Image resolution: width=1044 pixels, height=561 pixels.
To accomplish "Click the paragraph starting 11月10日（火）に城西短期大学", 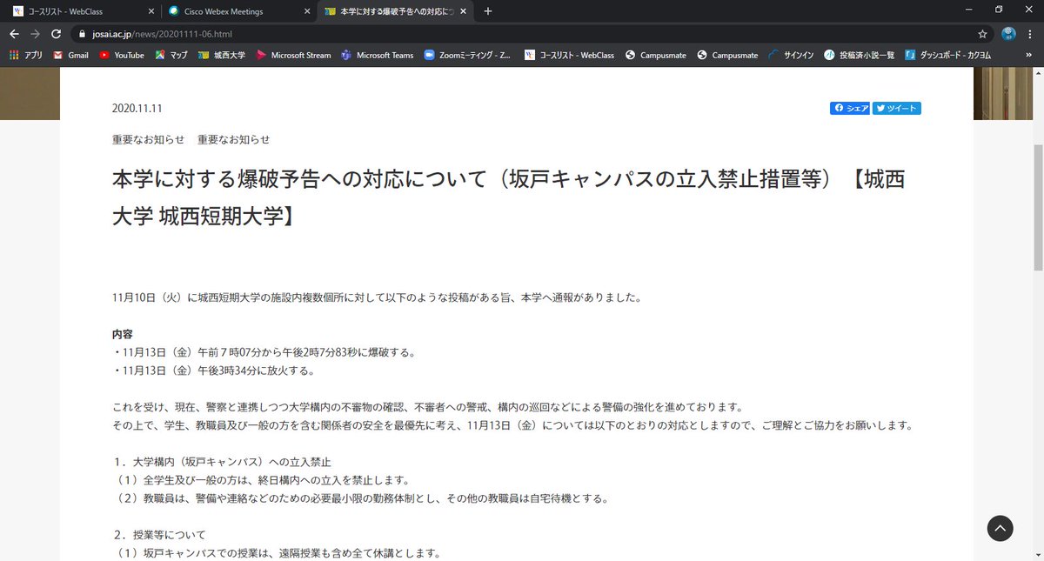I will tap(377, 297).
